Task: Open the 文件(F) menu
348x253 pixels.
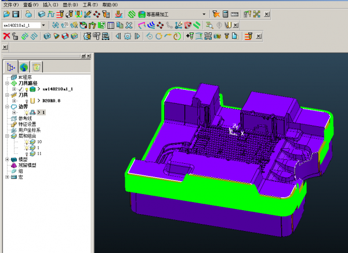Action: tap(10, 4)
